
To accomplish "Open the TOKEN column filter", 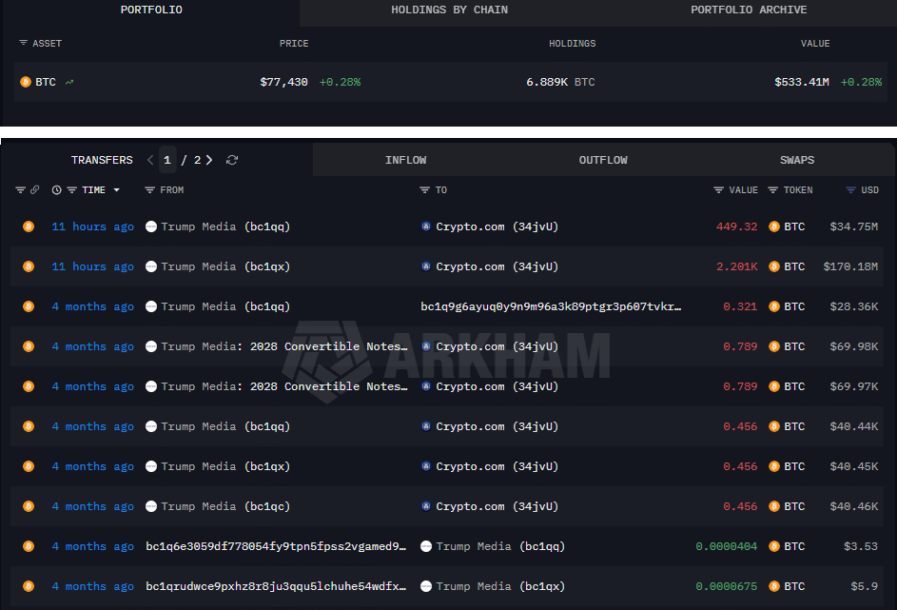I will point(772,190).
